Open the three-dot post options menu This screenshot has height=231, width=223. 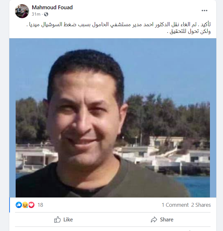click(x=204, y=11)
